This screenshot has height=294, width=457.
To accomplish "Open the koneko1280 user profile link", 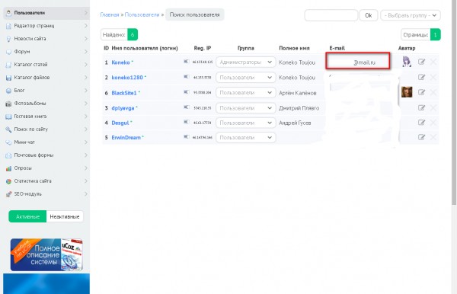I will coord(127,78).
